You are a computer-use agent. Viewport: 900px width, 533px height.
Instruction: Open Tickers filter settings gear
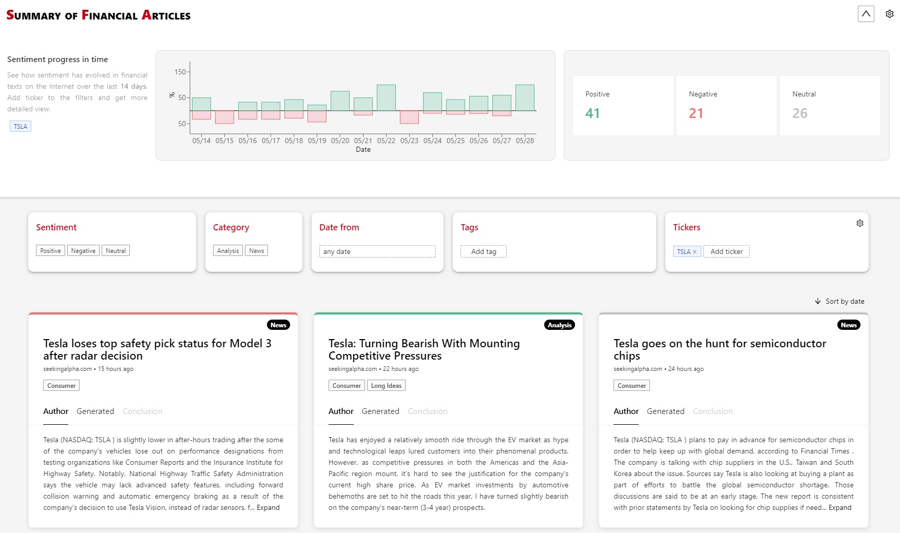[860, 223]
